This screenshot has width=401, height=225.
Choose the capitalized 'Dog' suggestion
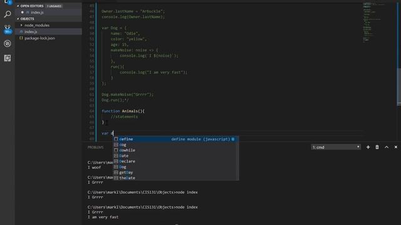tap(176, 167)
